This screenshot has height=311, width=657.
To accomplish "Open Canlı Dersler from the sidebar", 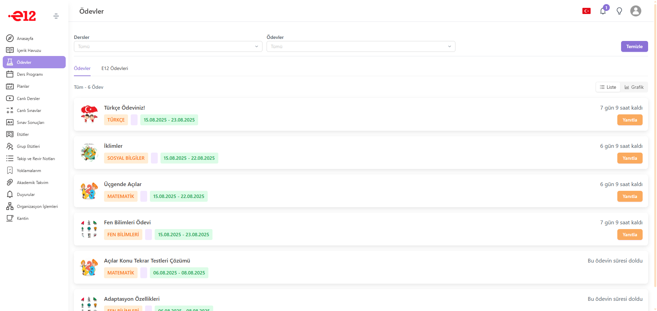I will [x=28, y=98].
